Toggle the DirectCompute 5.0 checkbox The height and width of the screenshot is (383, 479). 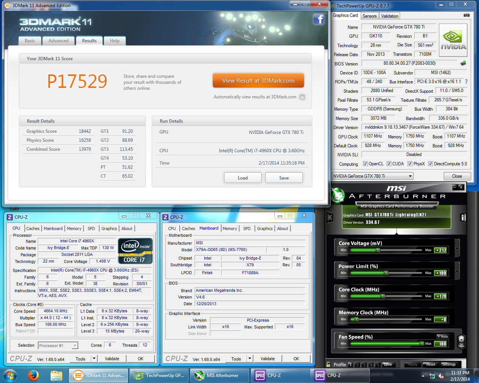(430, 164)
